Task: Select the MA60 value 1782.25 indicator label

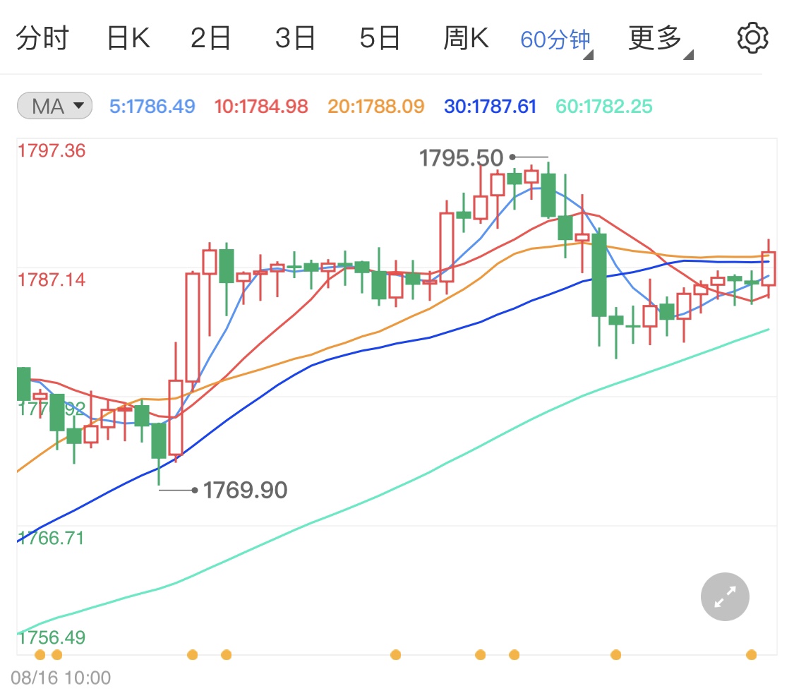Action: pos(603,105)
